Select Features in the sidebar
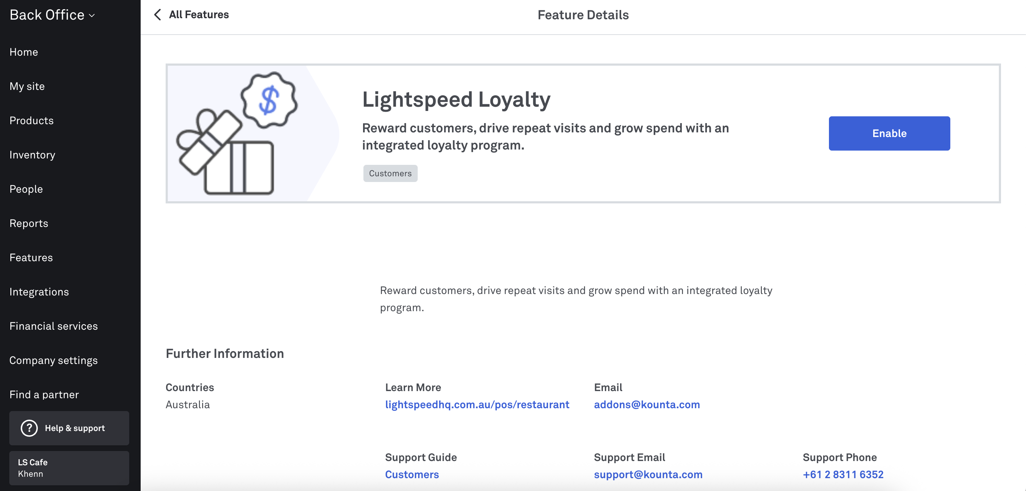Viewport: 1026px width, 491px height. pyautogui.click(x=31, y=257)
